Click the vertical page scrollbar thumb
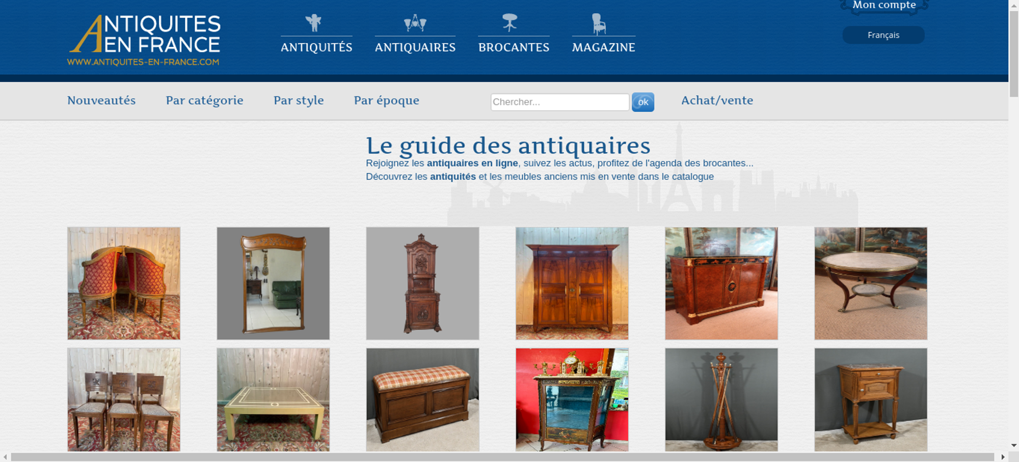 [1014, 53]
